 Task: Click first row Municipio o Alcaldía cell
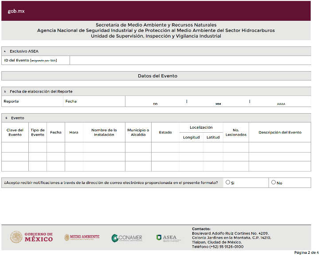pyautogui.click(x=138, y=147)
